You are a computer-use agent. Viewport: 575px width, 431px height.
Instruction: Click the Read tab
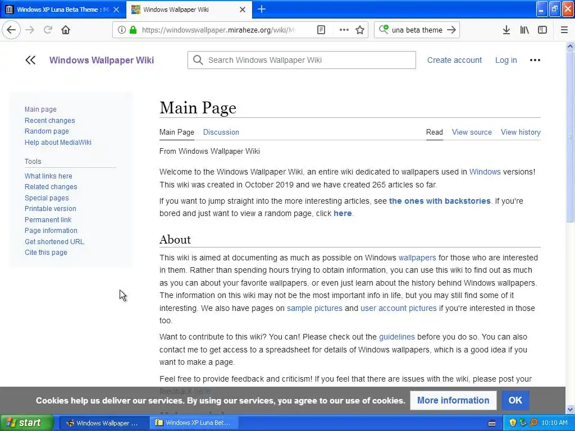pos(435,132)
